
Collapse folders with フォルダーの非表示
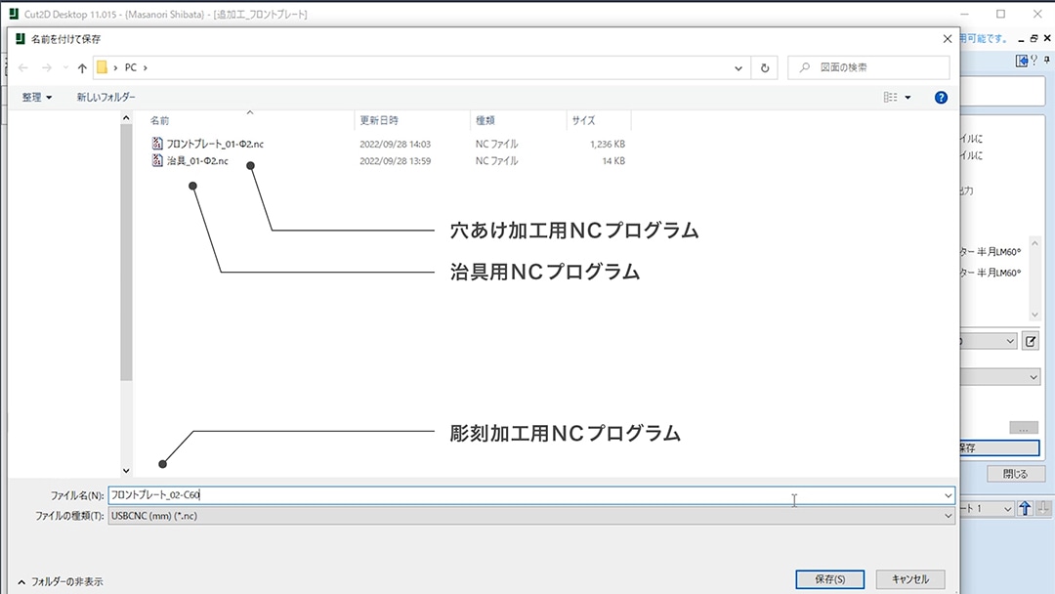[60, 581]
